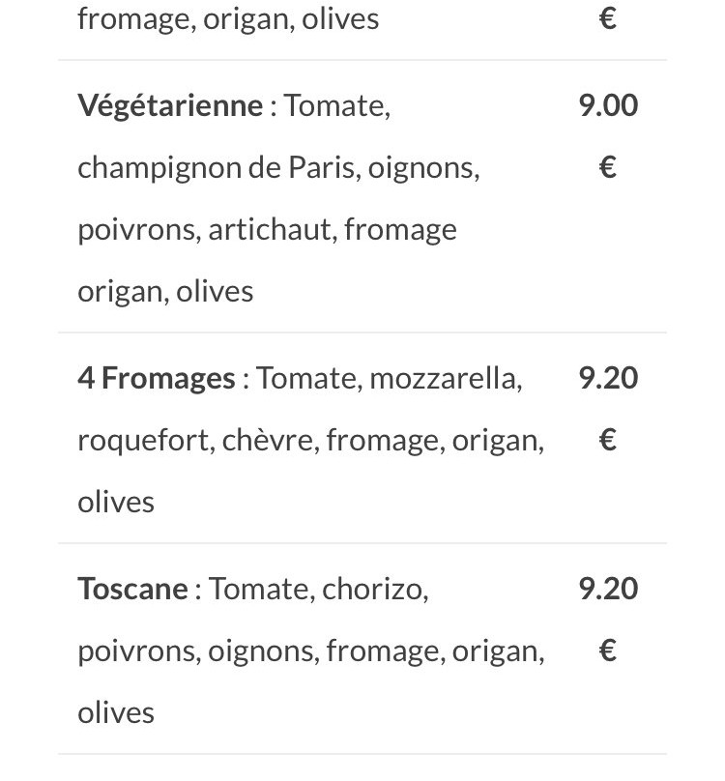The image size is (725, 781).
Task: Tap the euro symbol below 9.00
Action: (608, 167)
